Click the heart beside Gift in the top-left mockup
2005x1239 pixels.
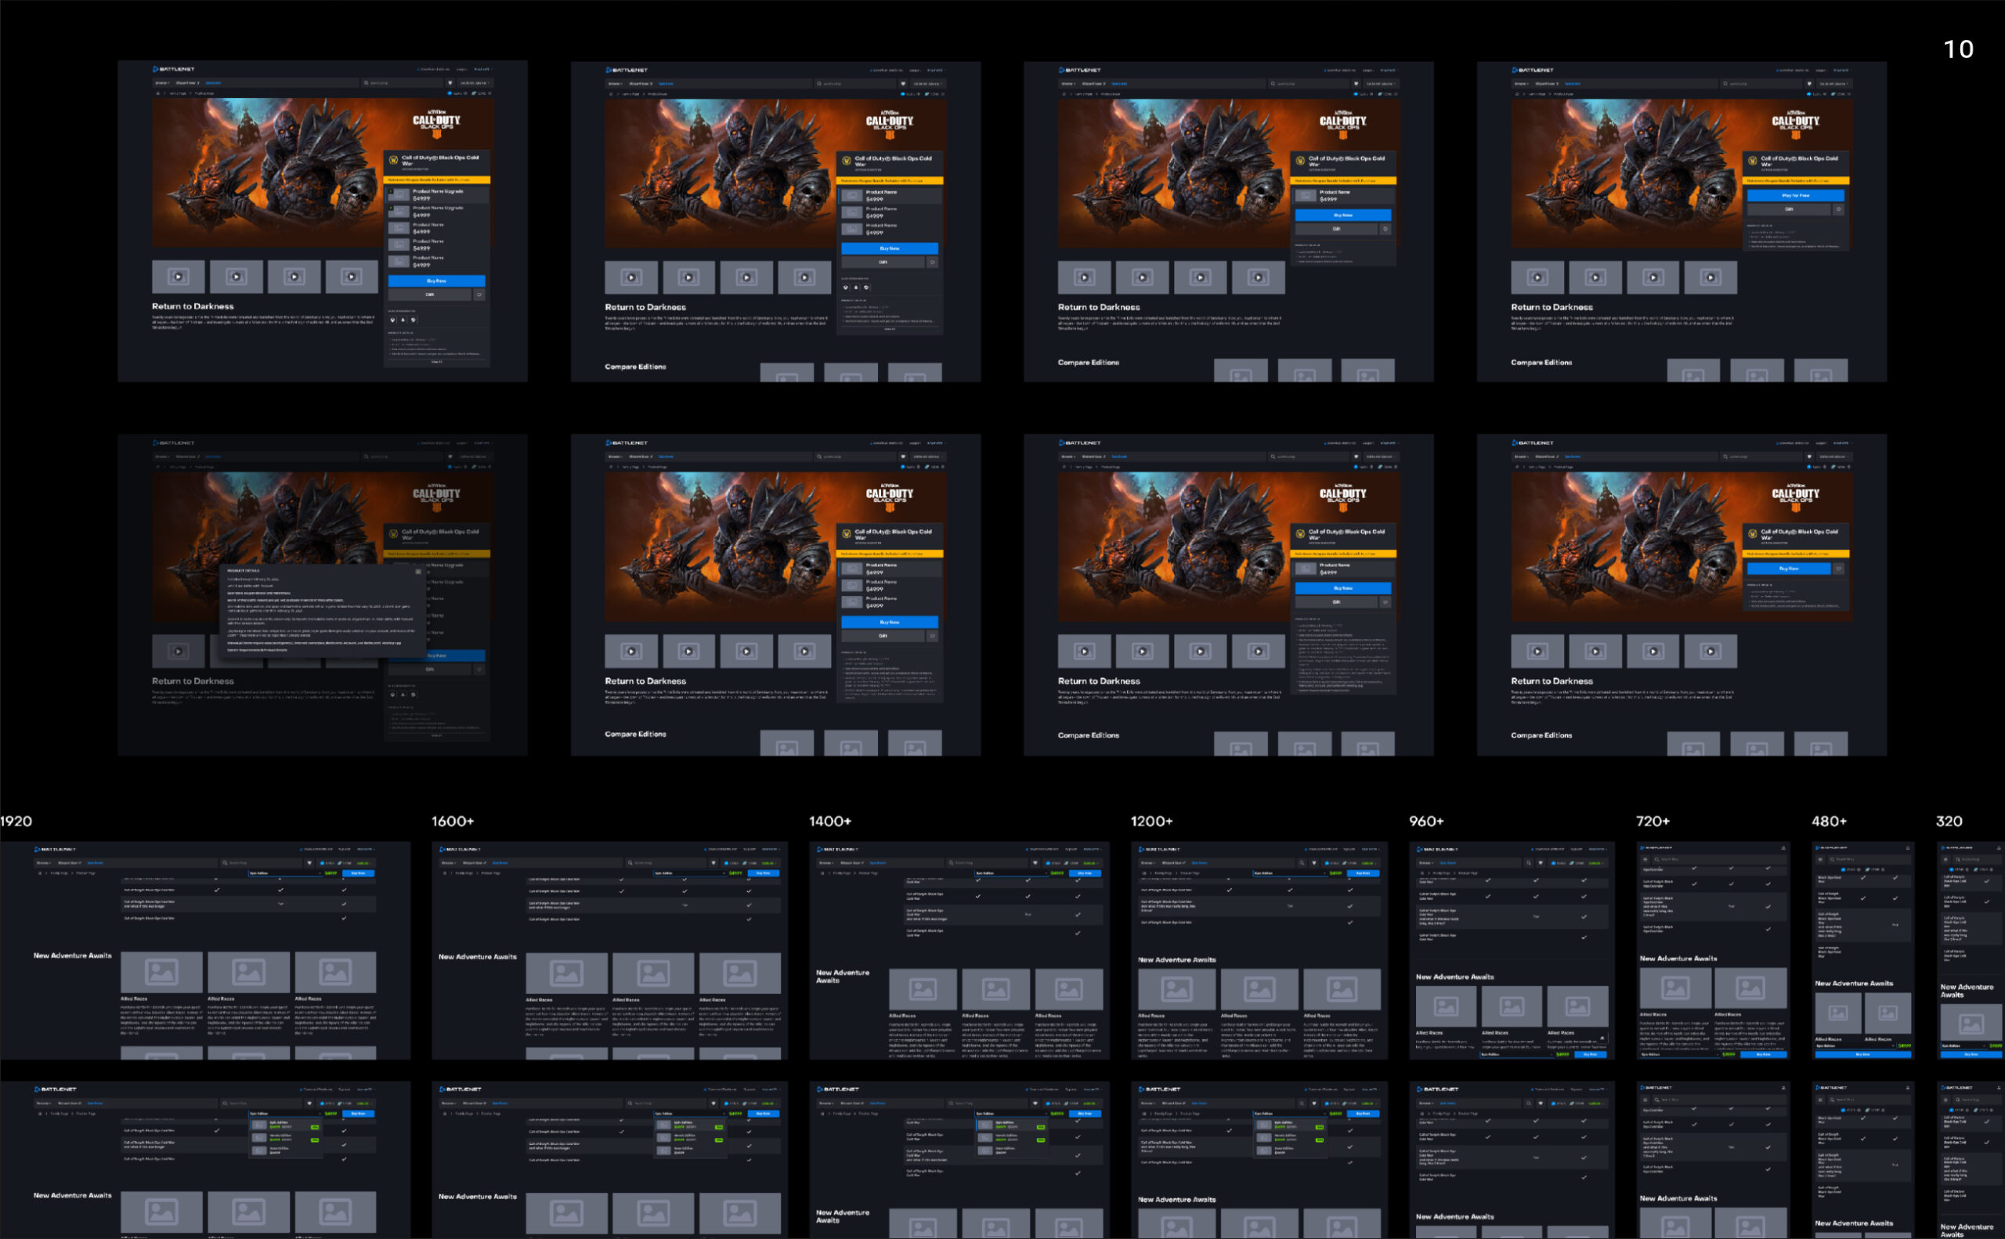pyautogui.click(x=479, y=294)
